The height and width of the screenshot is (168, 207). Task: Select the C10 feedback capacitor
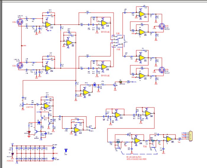click(48, 13)
